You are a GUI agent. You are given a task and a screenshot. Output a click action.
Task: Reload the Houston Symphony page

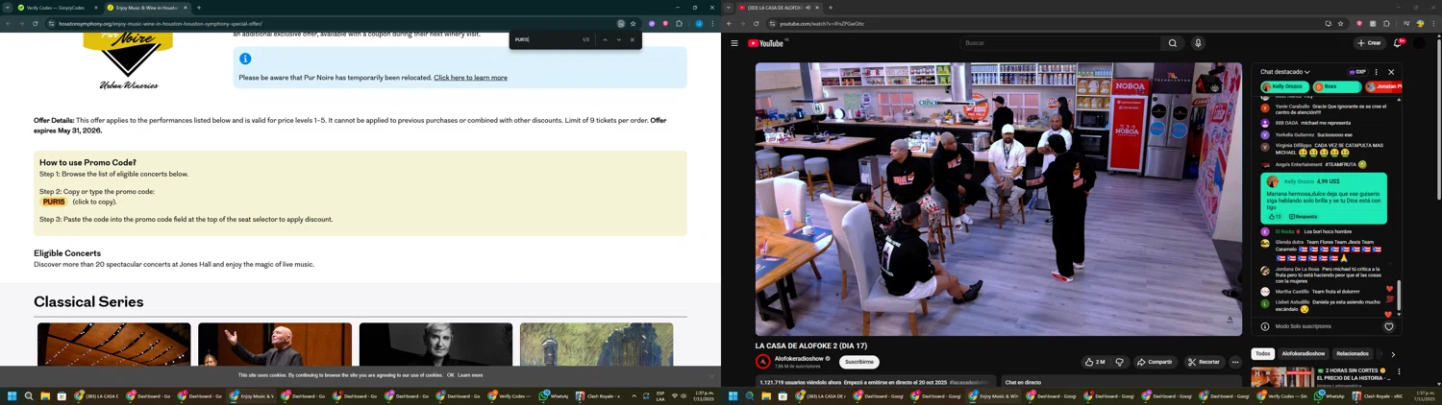pos(35,24)
